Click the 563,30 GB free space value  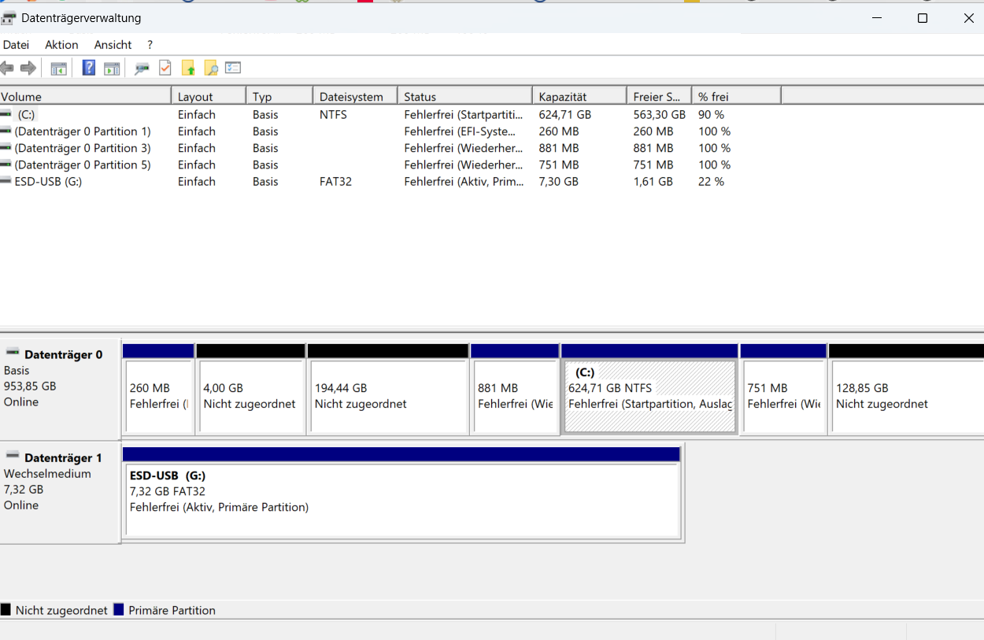(659, 115)
